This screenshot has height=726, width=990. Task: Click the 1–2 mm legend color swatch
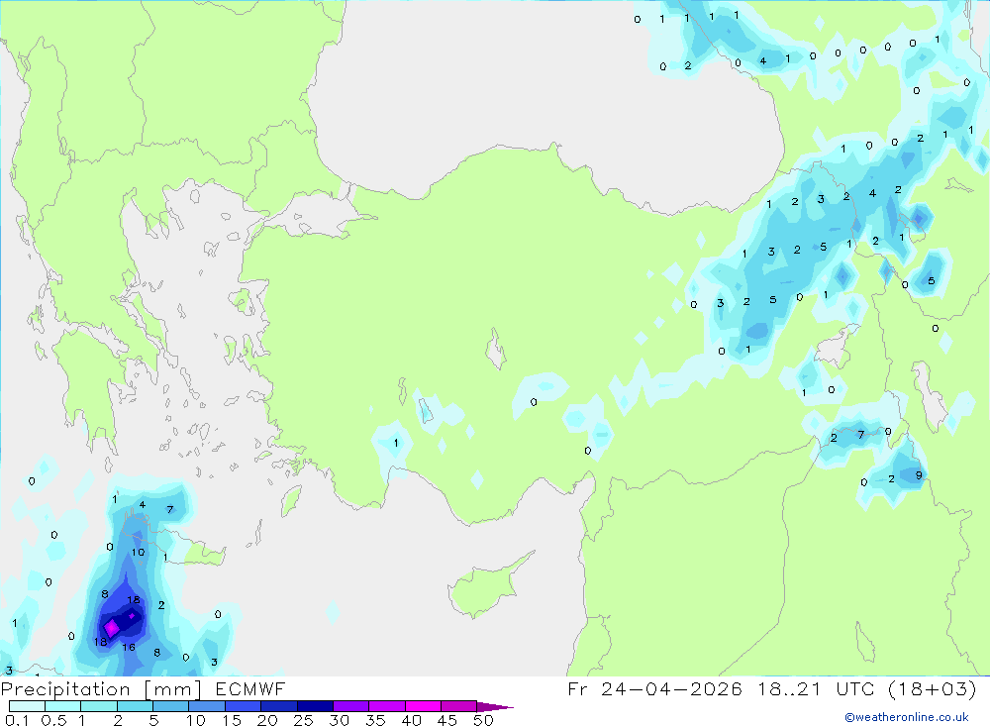tap(99, 706)
